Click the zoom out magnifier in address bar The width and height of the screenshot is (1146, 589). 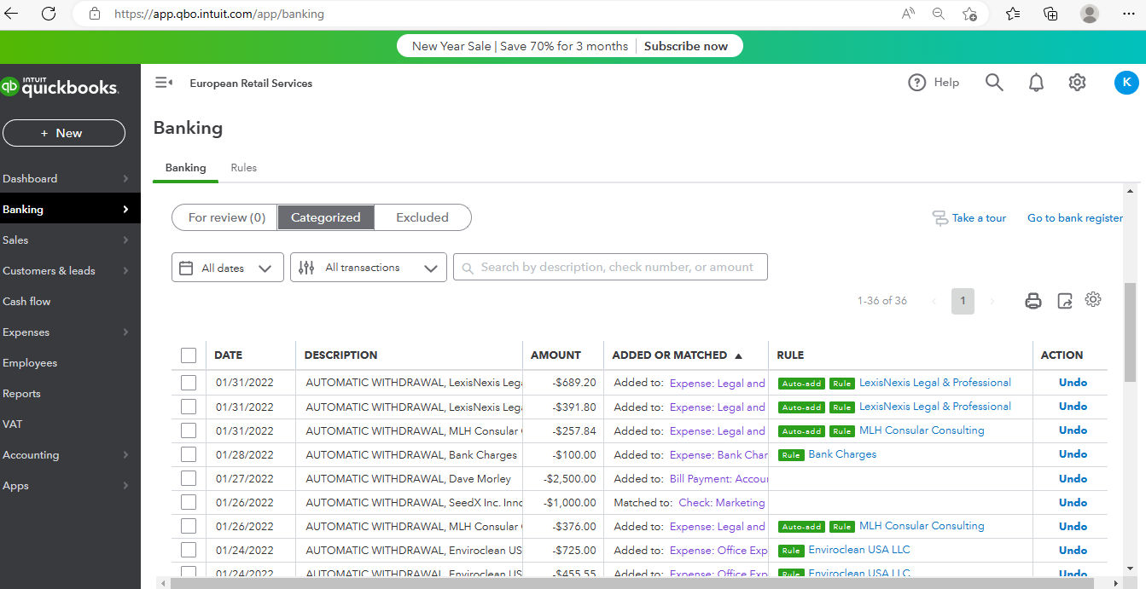pyautogui.click(x=939, y=14)
